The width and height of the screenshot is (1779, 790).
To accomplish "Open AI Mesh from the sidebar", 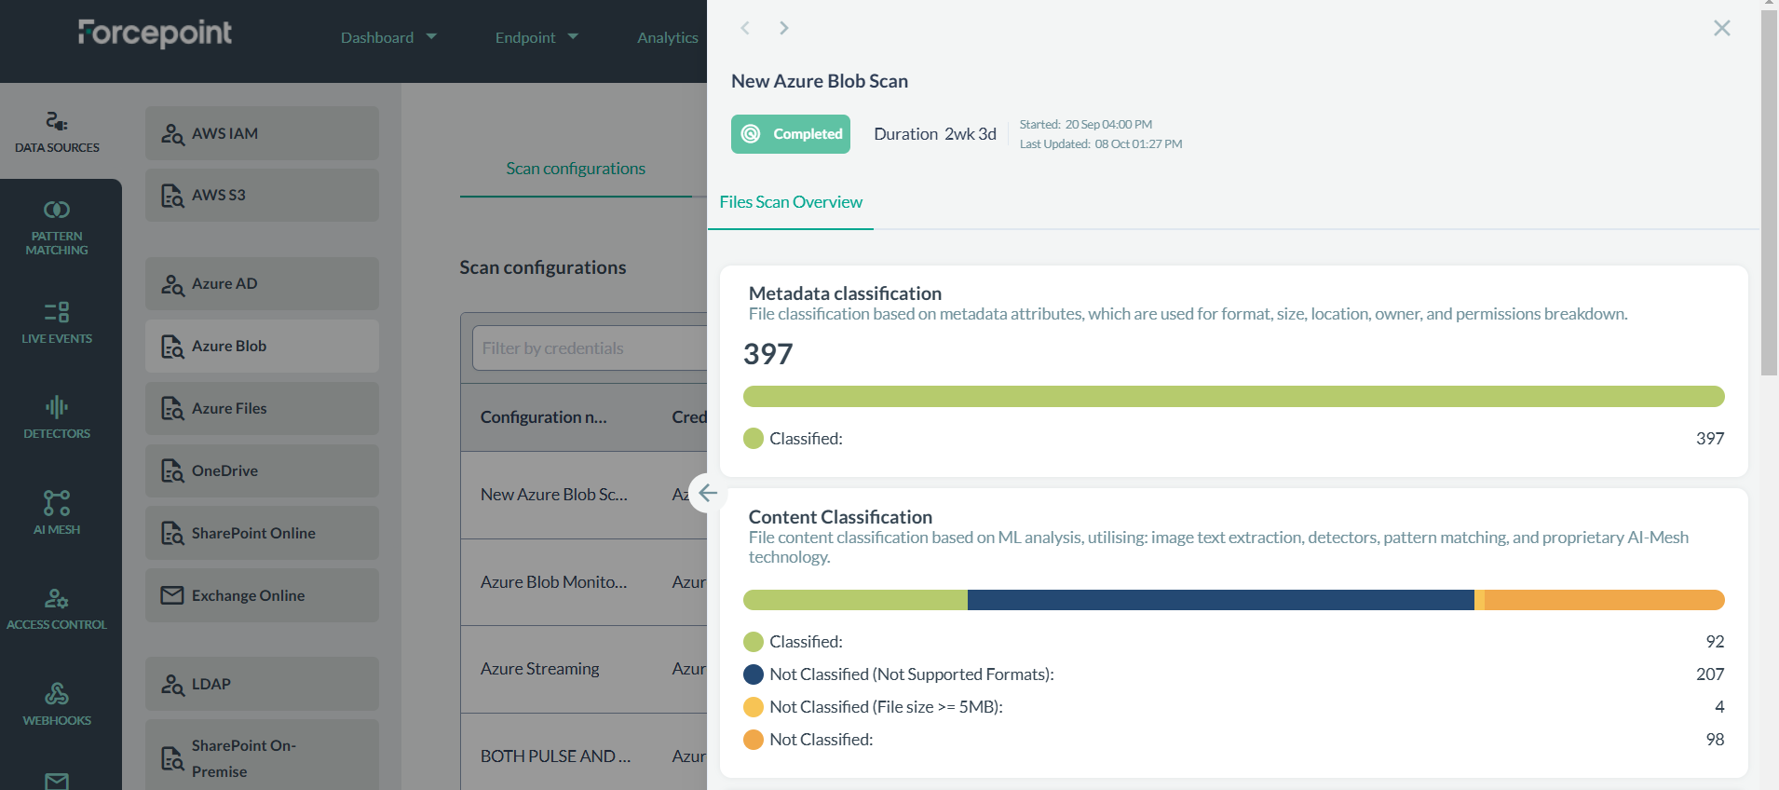I will point(57,512).
